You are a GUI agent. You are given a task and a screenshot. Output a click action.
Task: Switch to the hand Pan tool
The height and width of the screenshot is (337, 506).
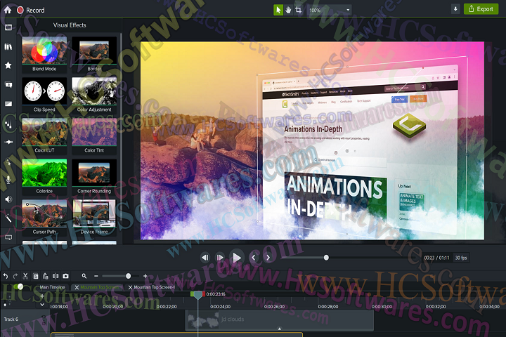coord(288,10)
